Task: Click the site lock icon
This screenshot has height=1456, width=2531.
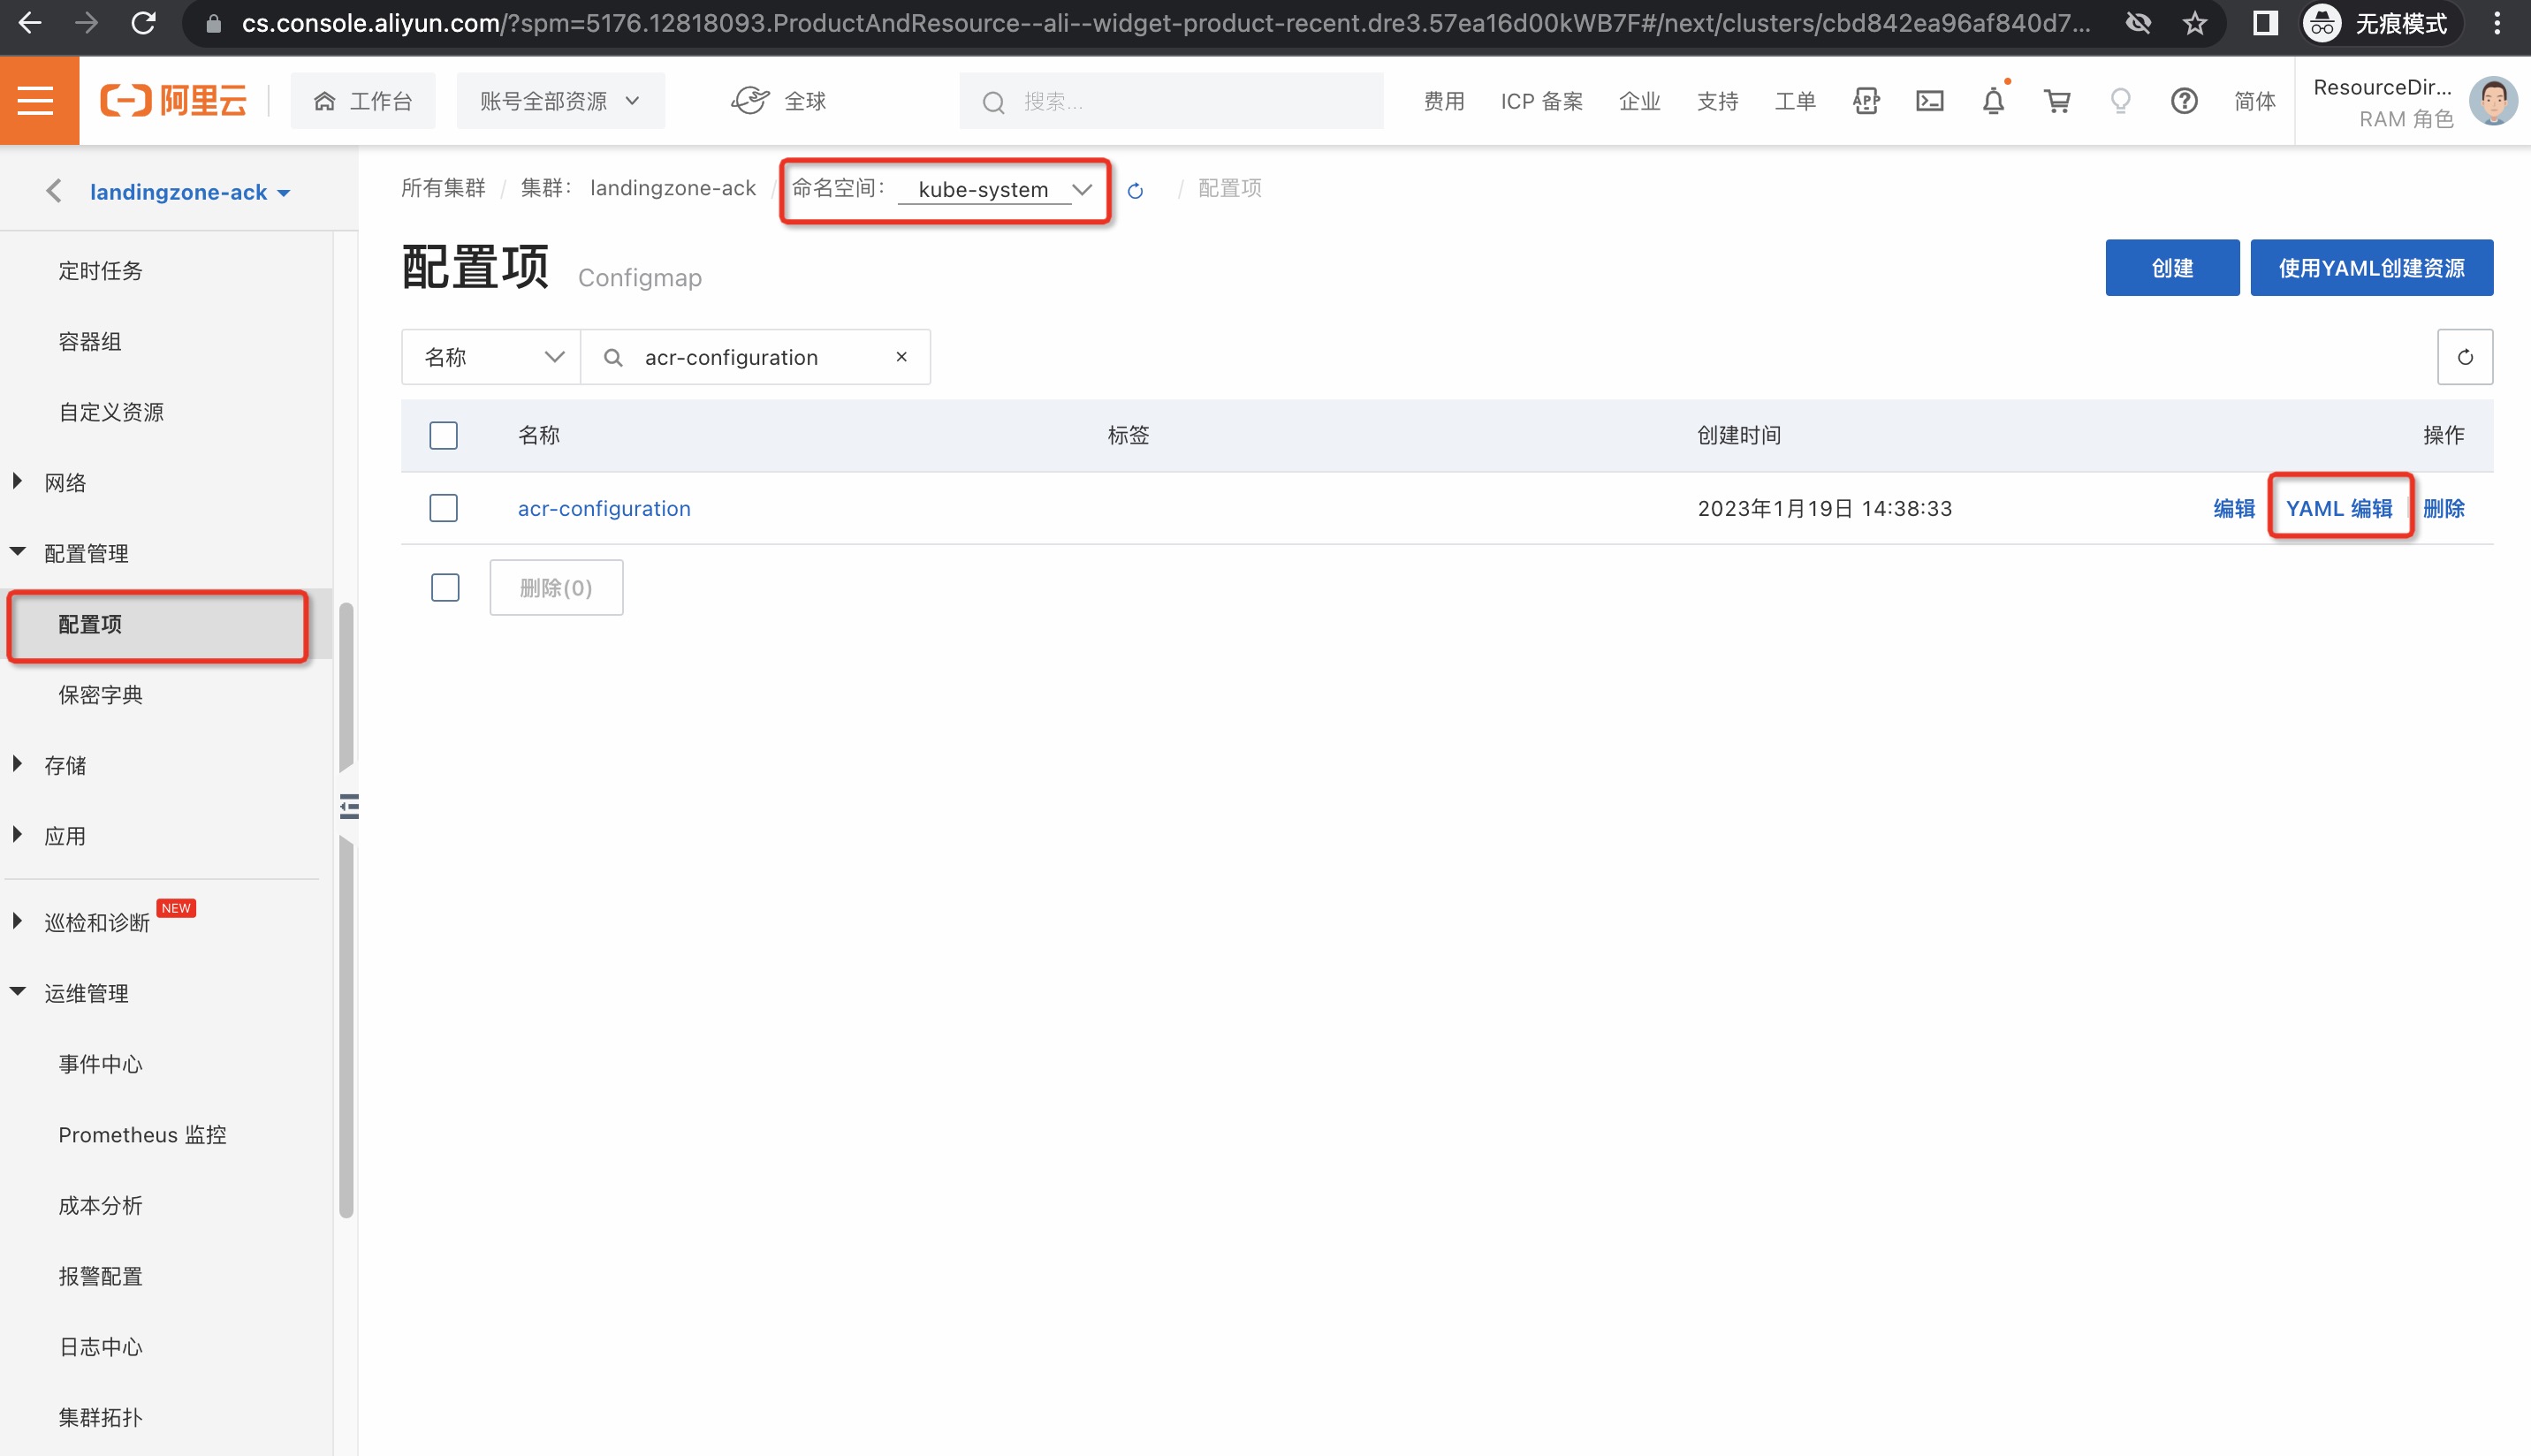Action: pos(213,23)
